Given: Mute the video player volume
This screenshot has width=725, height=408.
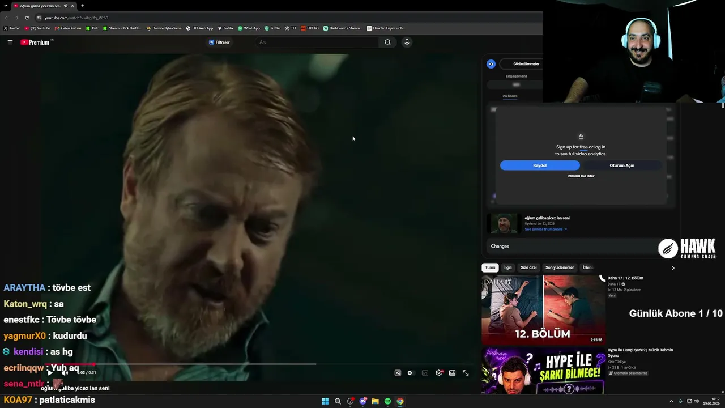Looking at the screenshot, I should (x=65, y=372).
